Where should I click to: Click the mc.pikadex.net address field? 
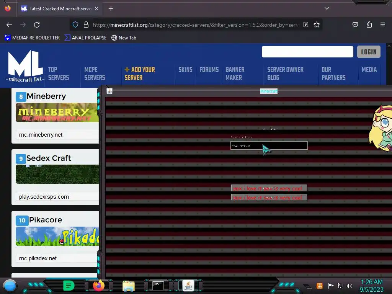click(57, 258)
